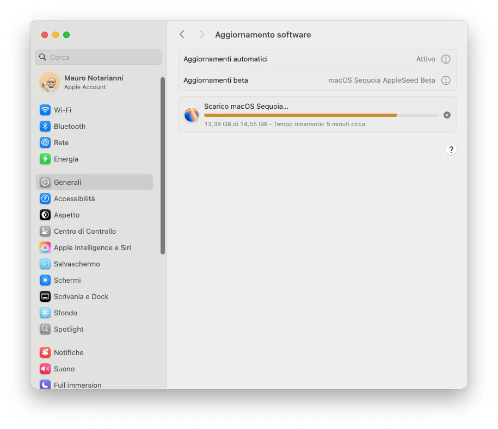Click the macOS Sequoia download progress bar
This screenshot has width=498, height=429.
point(320,115)
